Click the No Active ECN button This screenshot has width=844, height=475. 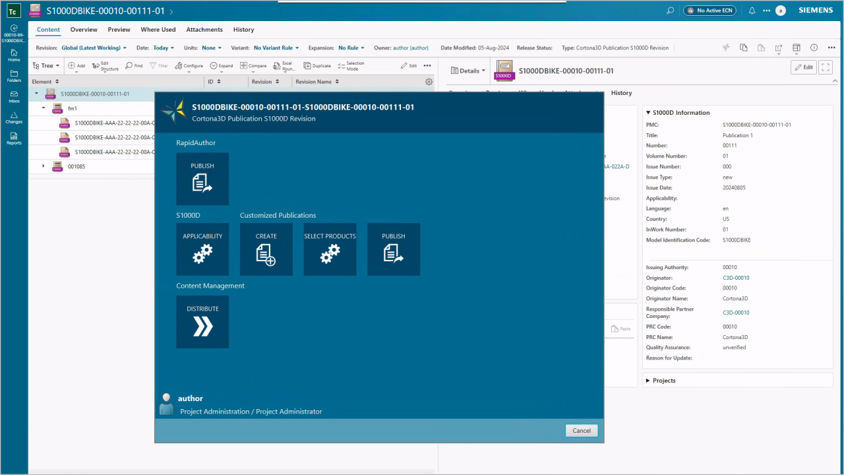click(x=709, y=11)
